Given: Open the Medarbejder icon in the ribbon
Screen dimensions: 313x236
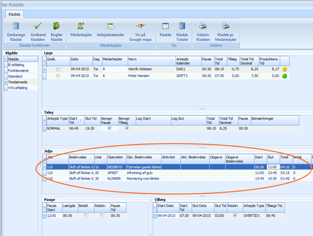Looking at the screenshot, I should (81, 26).
